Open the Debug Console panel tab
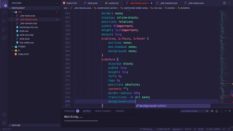Image resolution: width=233 pixels, height=131 pixels. pos(103,111)
